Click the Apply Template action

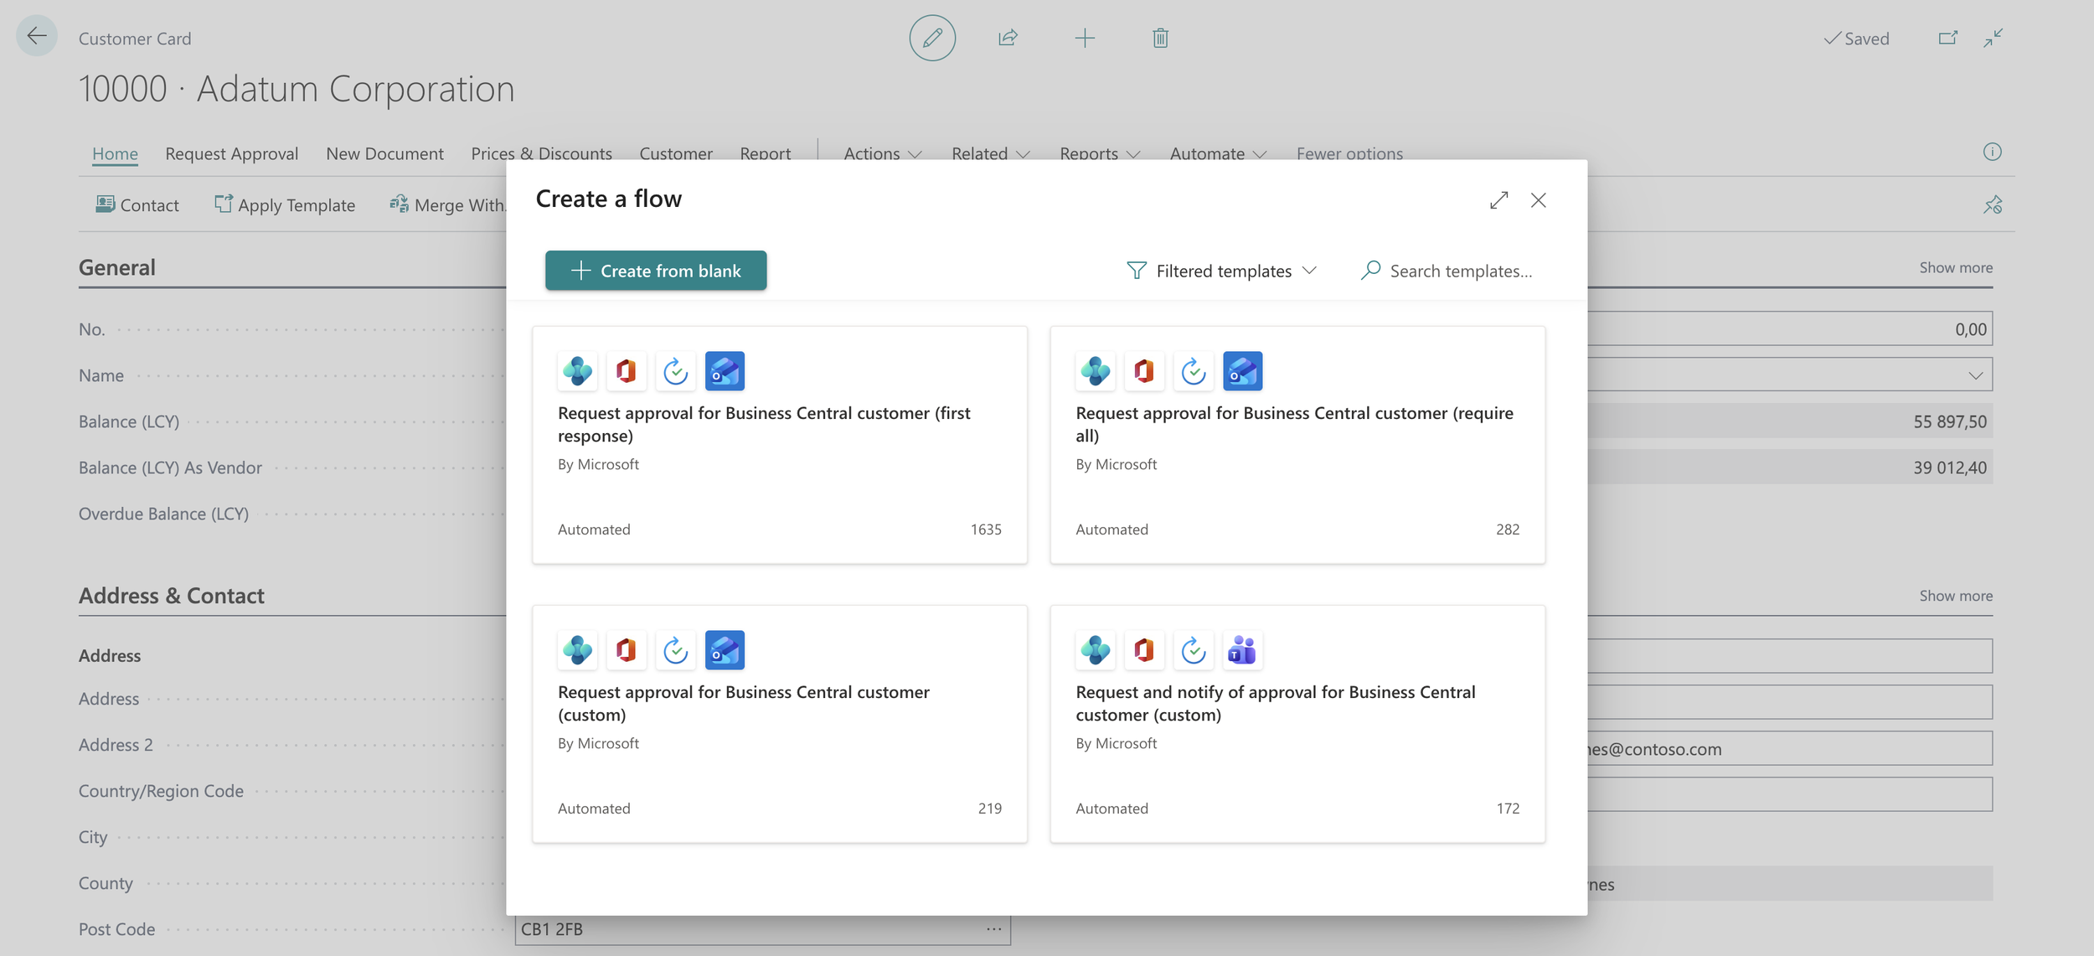285,205
